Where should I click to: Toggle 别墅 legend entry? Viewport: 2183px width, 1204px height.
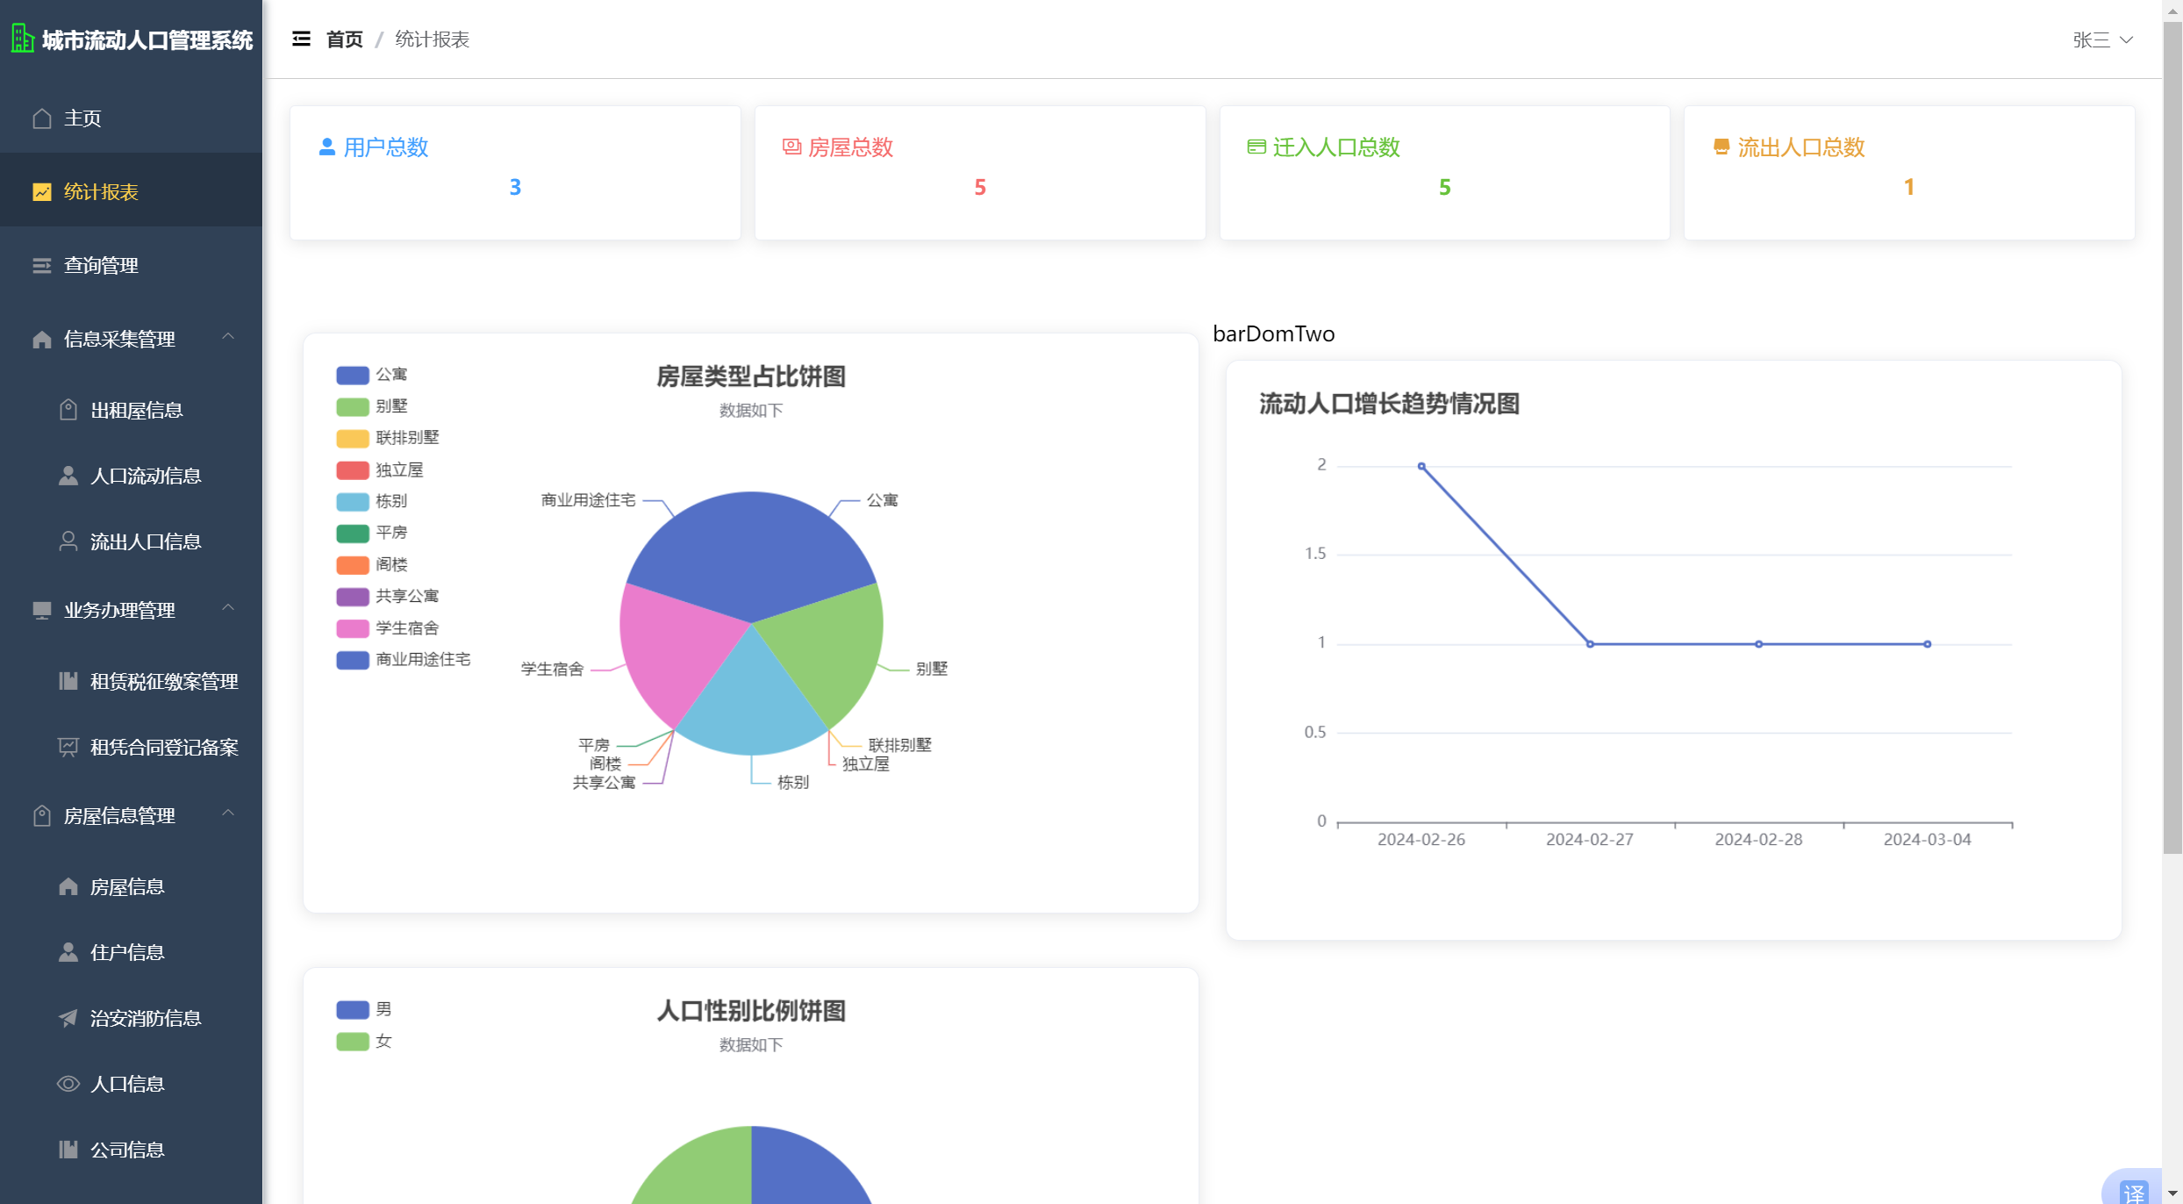click(x=371, y=406)
